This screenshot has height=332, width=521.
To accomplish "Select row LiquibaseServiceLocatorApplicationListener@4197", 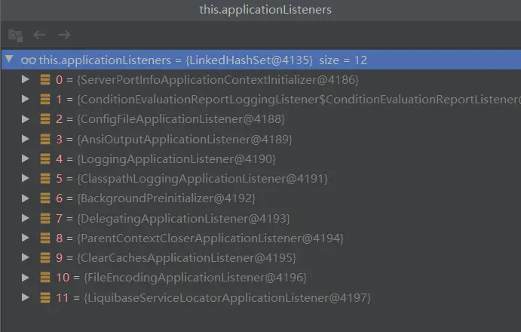I will click(261, 297).
